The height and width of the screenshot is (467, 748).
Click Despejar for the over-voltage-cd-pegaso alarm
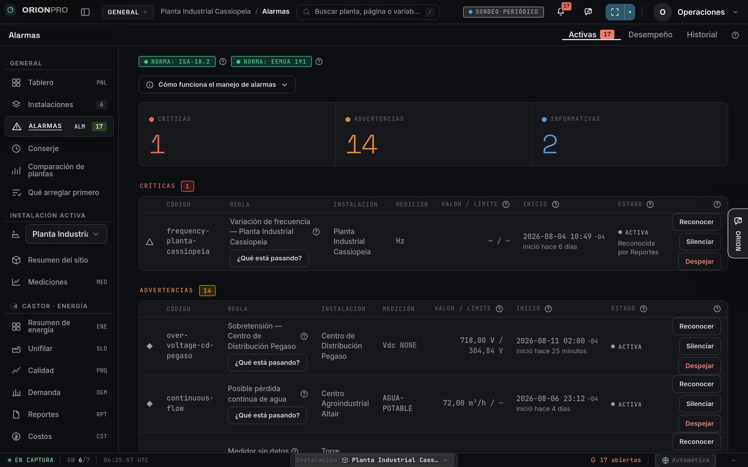click(700, 366)
